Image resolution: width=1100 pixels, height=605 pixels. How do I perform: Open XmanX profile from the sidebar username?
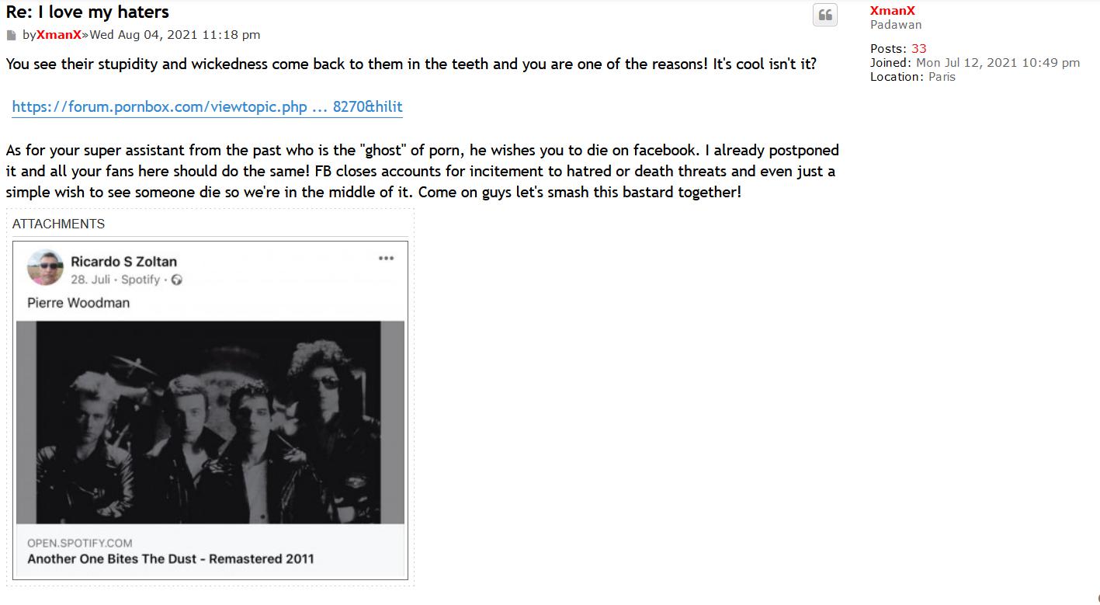[x=892, y=11]
